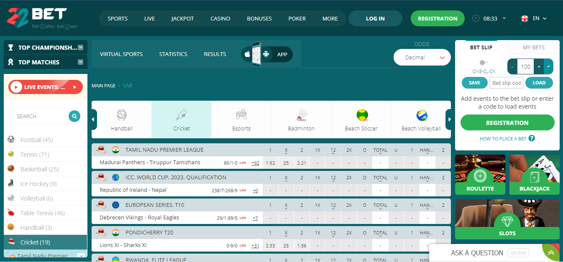Click the EU flag beside European Series T10
The image size is (563, 262).
click(x=116, y=205)
